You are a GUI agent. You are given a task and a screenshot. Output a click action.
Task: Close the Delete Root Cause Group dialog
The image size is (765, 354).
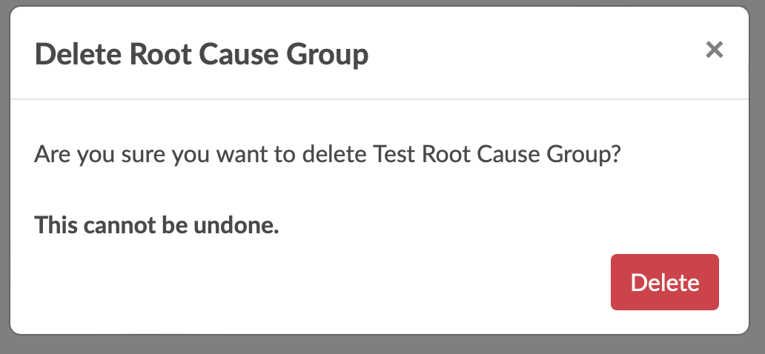pos(714,50)
